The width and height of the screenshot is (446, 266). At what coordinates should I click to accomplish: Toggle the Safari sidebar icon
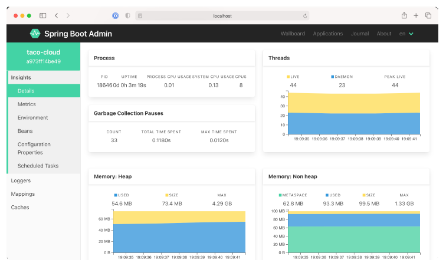click(x=43, y=15)
